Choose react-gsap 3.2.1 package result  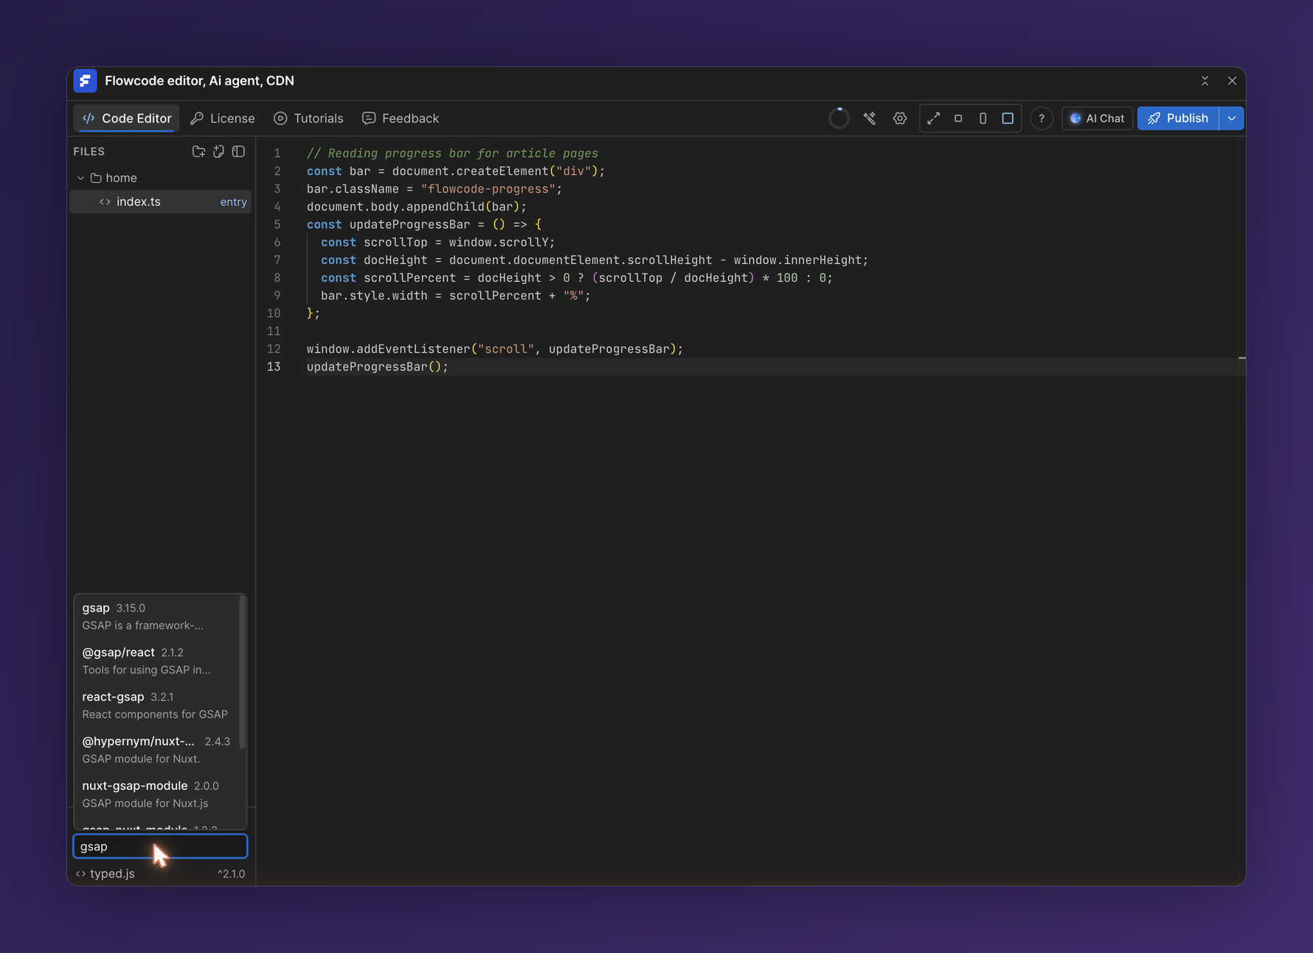[157, 704]
